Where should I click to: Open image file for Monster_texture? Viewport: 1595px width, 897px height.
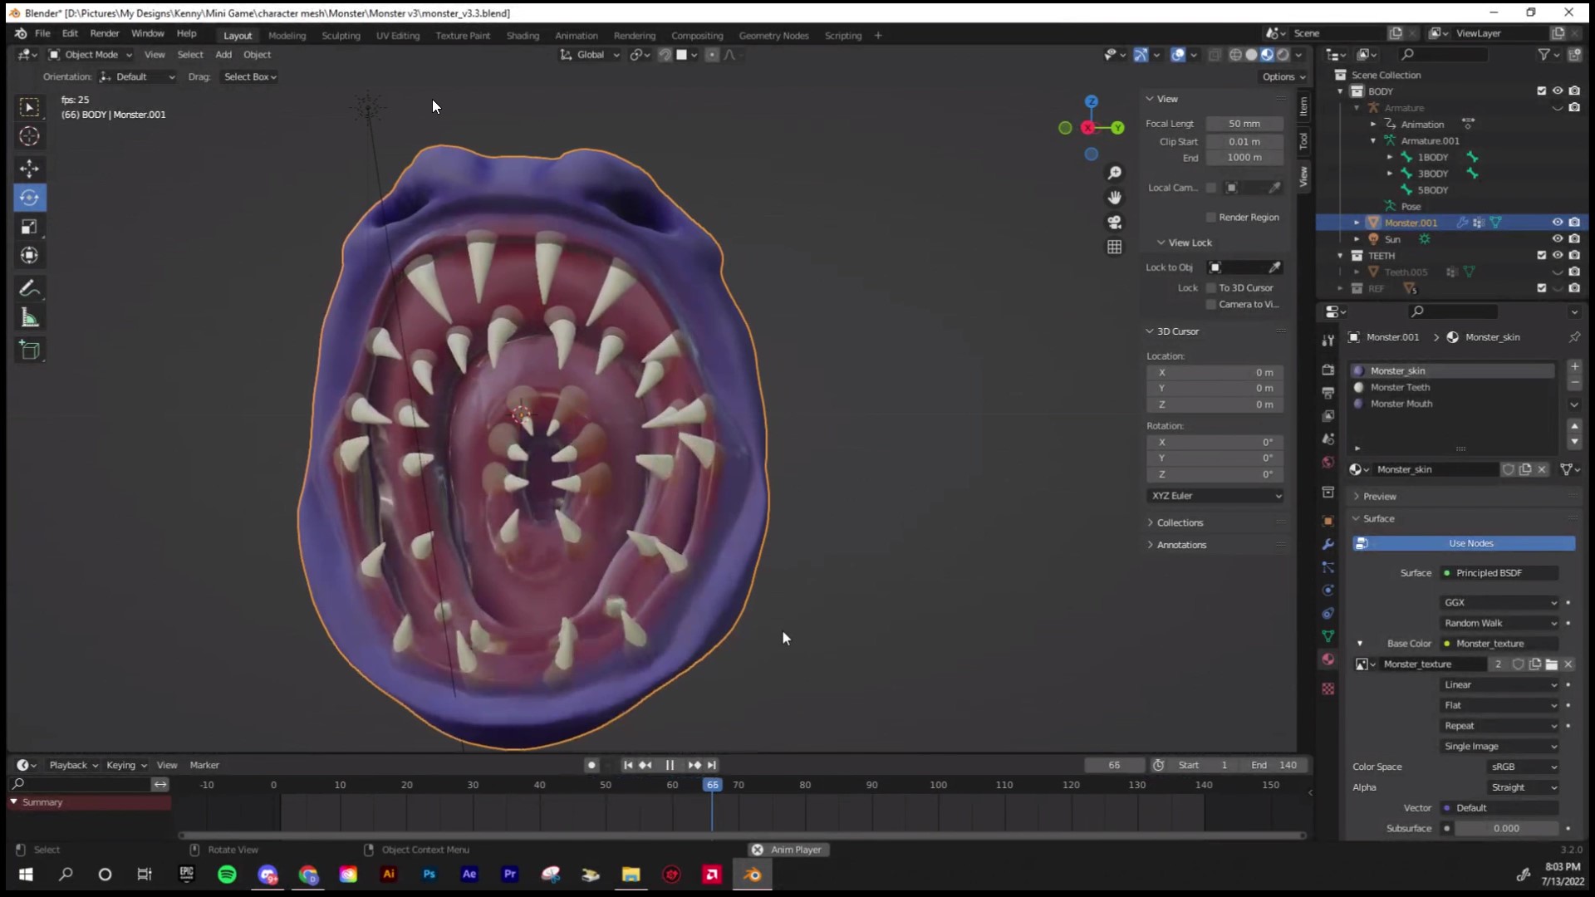1551,664
